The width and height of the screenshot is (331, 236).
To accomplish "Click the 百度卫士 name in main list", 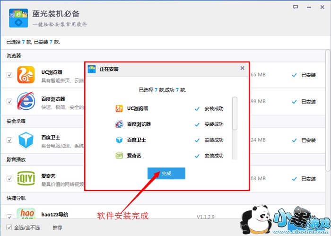I will pyautogui.click(x=51, y=138).
